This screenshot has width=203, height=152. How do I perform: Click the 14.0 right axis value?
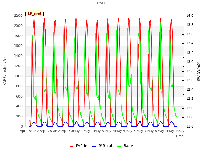(190, 16)
